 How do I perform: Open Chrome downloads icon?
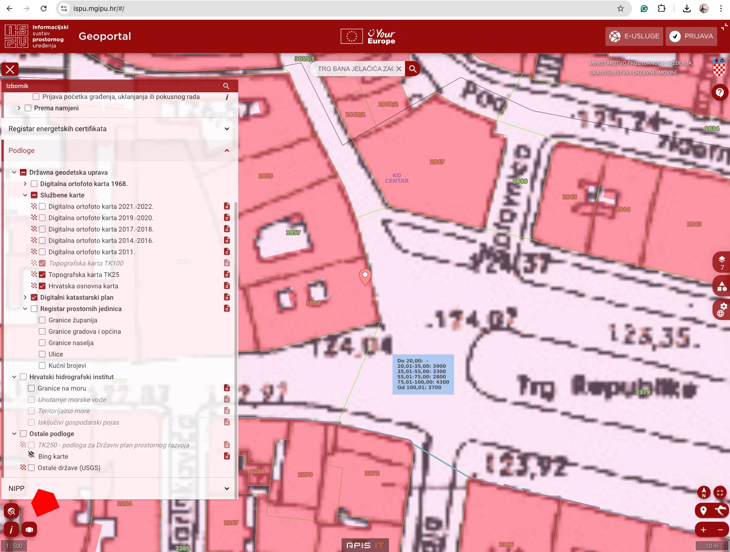pyautogui.click(x=686, y=9)
